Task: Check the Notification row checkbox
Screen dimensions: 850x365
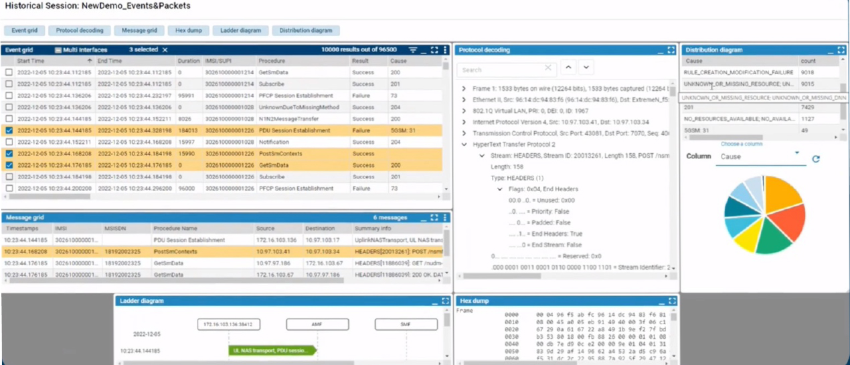Action: pos(9,142)
